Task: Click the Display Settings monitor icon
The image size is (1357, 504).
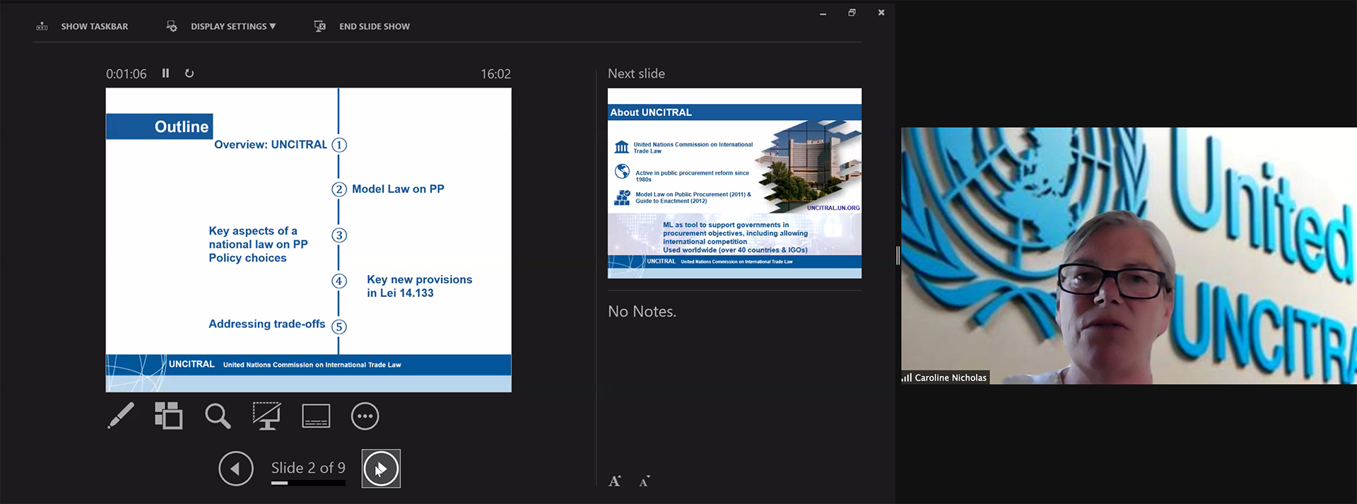Action: pyautogui.click(x=172, y=26)
